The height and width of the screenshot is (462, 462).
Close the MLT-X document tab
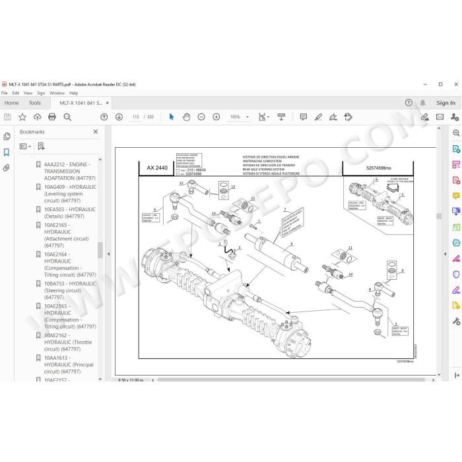coord(107,103)
